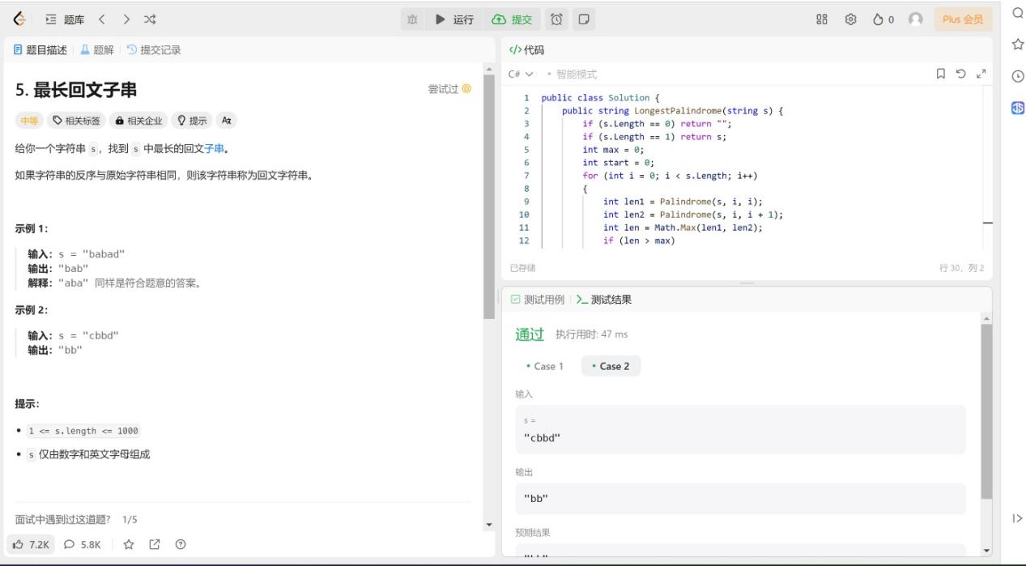Click the debug bug icon
This screenshot has width=1026, height=566.
pos(413,19)
